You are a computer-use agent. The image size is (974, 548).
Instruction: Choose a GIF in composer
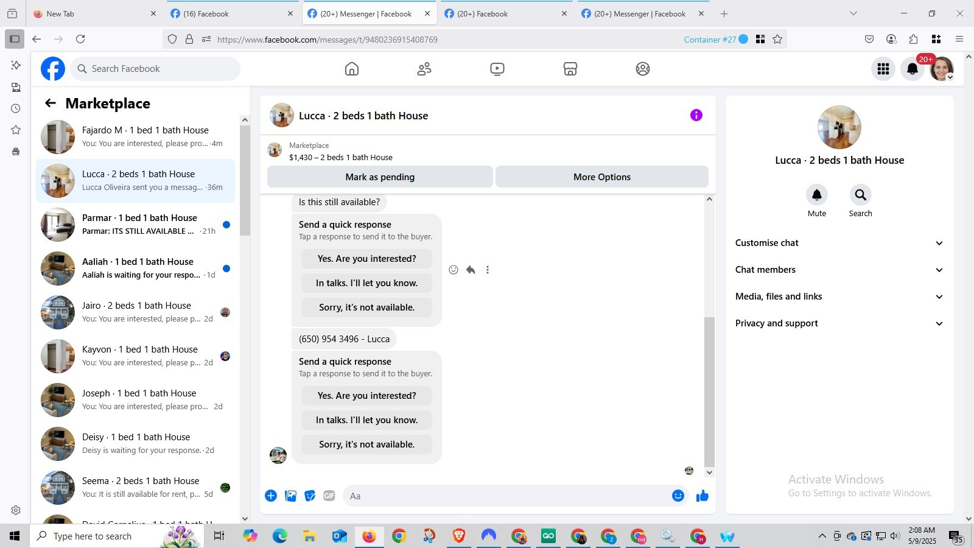[x=329, y=496]
